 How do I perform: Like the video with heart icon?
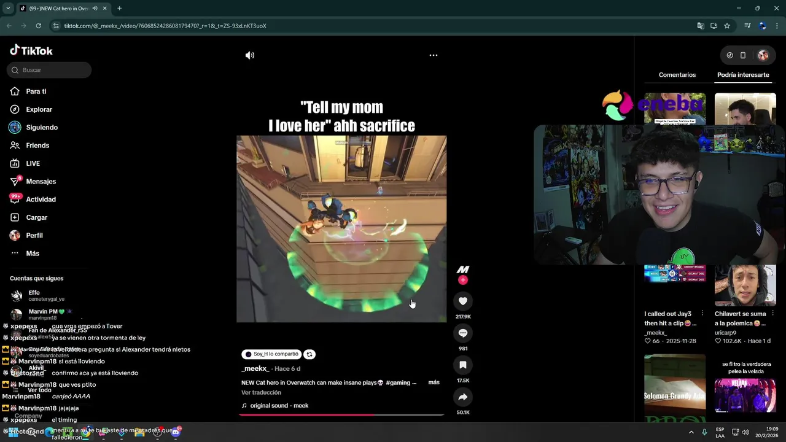click(x=463, y=301)
